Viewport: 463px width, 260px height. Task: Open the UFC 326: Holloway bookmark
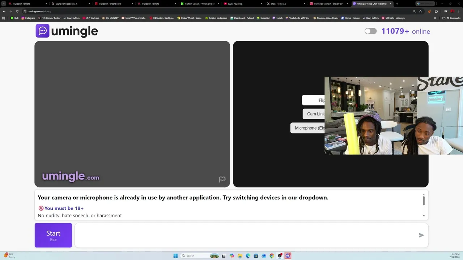393,18
